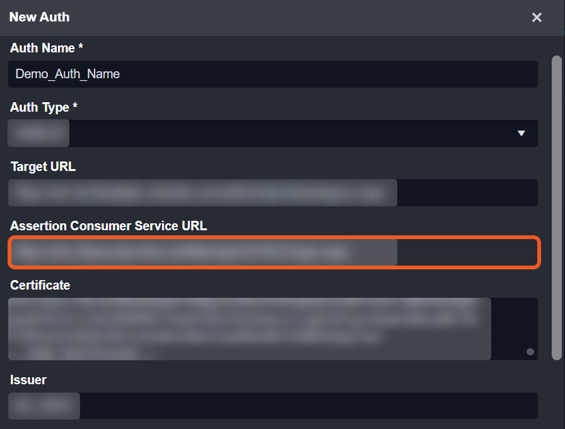Close the New Auth dialog
Viewport: 565px width, 429px height.
[x=537, y=18]
